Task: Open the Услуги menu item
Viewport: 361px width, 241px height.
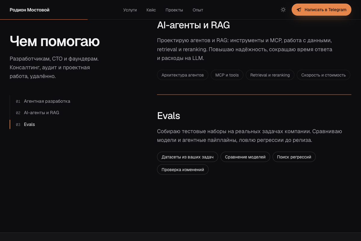Action: (130, 10)
